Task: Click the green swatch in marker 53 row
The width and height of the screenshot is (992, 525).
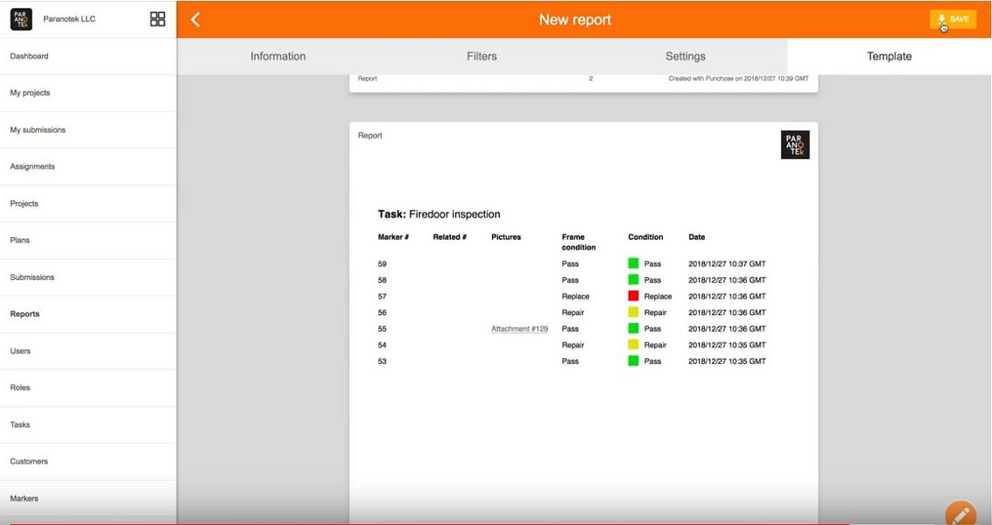Action: [x=633, y=361]
